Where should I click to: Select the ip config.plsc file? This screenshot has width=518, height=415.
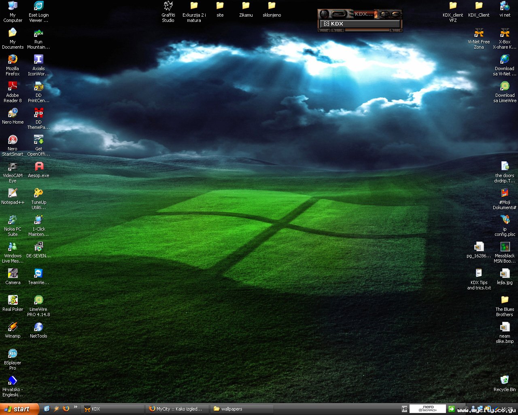pos(505,225)
